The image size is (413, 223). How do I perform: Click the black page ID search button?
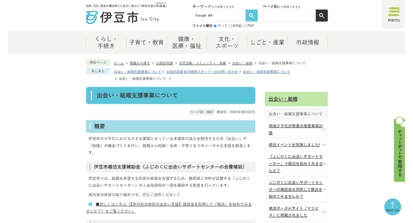click(322, 16)
